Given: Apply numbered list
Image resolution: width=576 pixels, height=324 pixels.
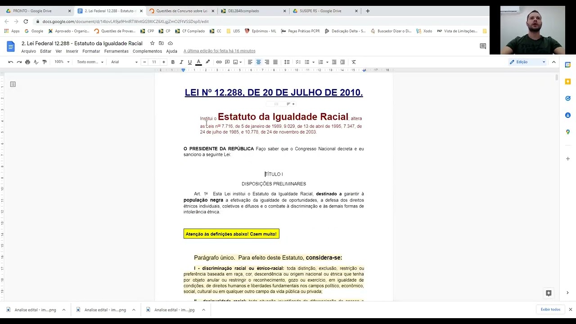Looking at the screenshot, I should pos(321,62).
